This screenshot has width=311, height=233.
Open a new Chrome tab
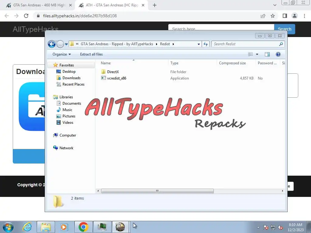tap(155, 5)
